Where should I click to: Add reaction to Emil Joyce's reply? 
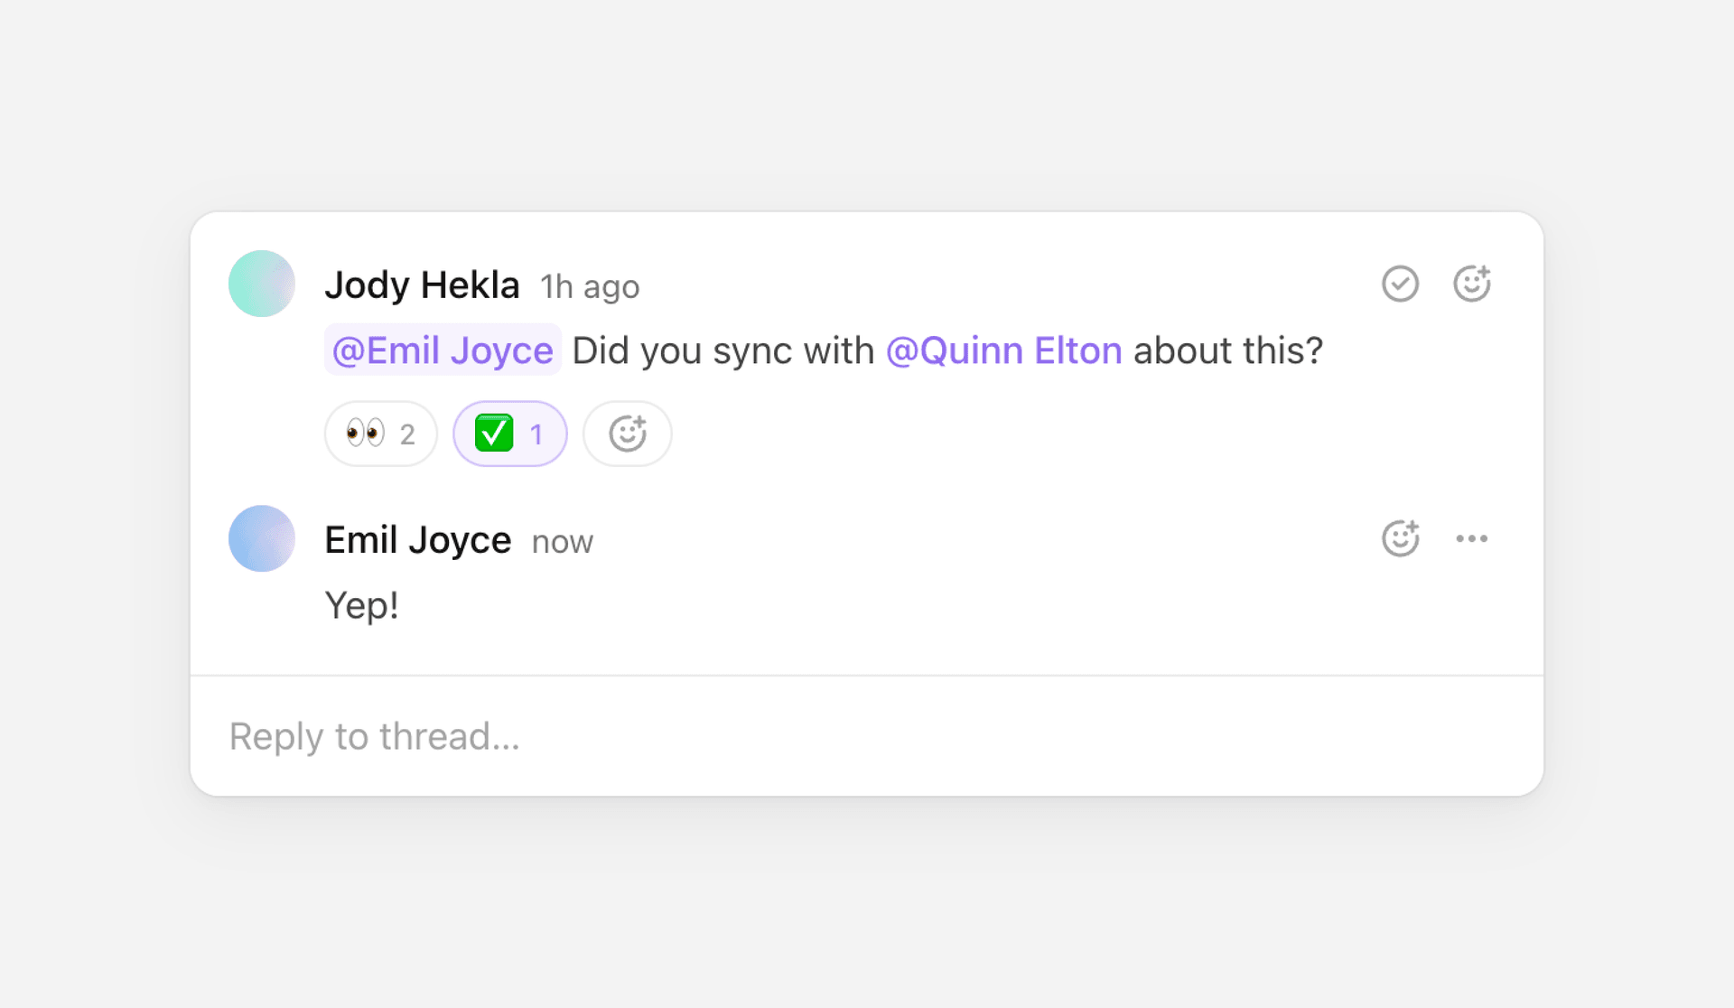1400,538
